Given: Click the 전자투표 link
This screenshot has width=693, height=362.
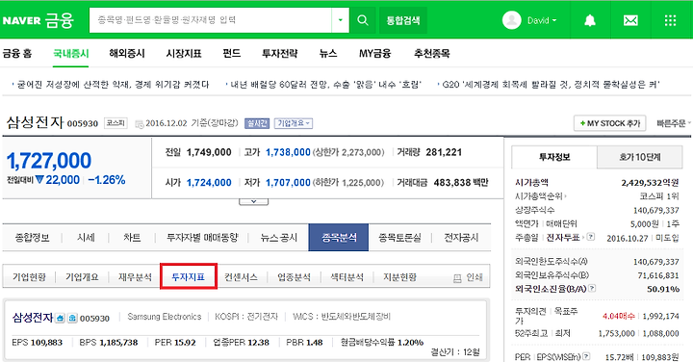Looking at the screenshot, I should [x=563, y=238].
